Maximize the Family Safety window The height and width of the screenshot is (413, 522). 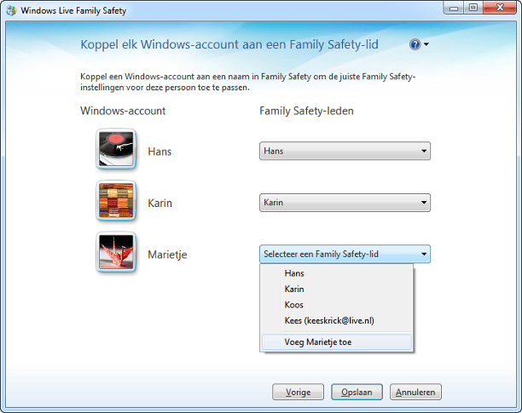coord(473,8)
